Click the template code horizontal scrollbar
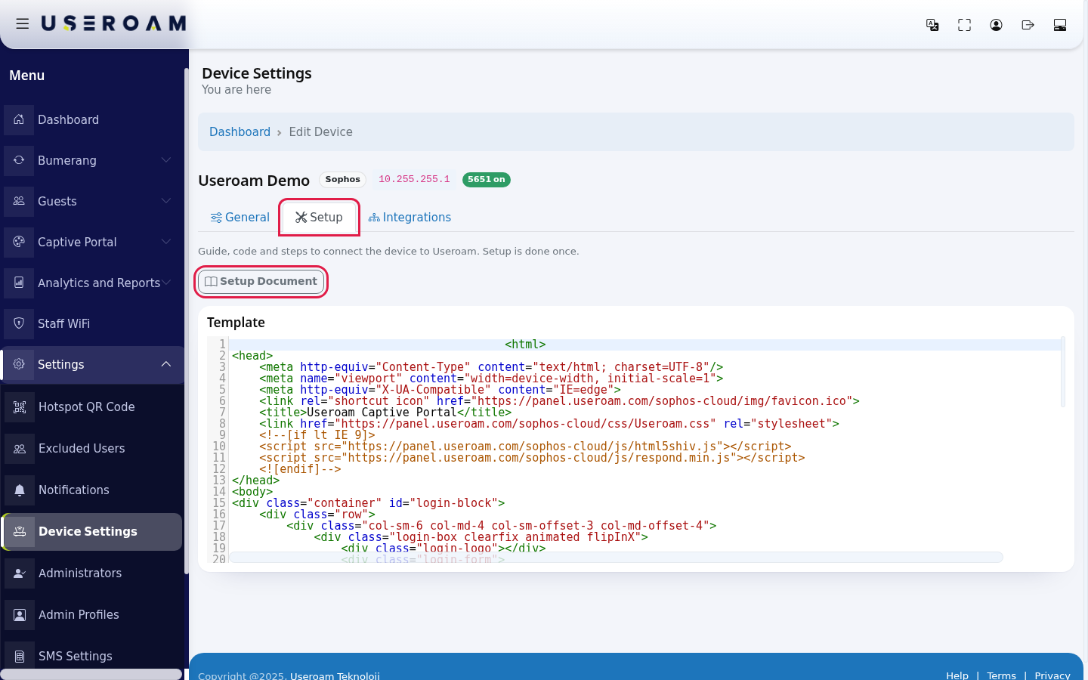 [616, 558]
